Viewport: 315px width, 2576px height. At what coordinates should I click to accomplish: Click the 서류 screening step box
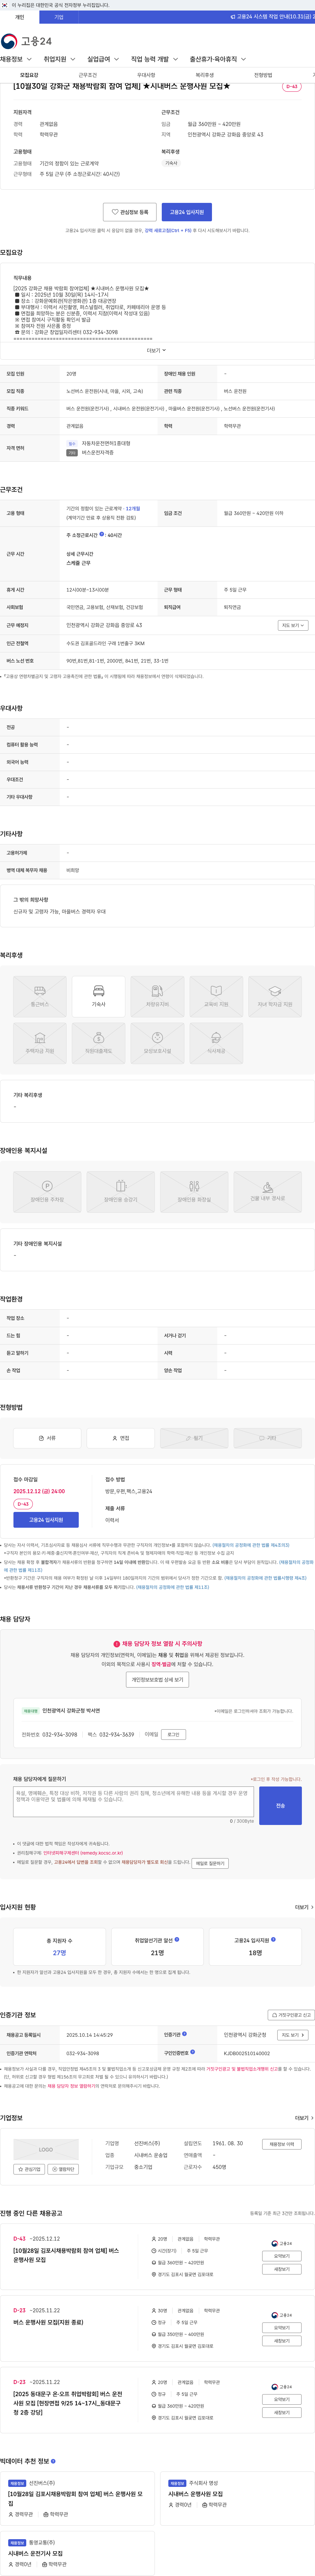click(x=47, y=1438)
